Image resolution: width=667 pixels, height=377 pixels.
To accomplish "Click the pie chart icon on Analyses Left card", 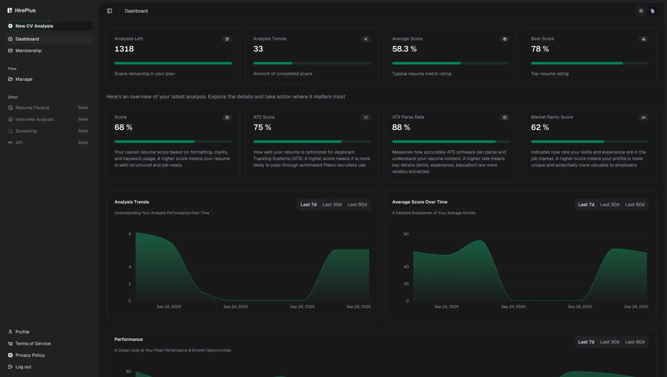I will tap(227, 39).
